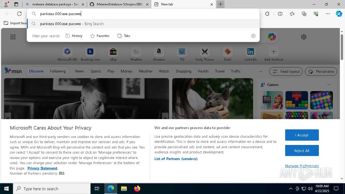Screen dimensions: 345x194
Task: Open the Money category
Action: (126, 71)
